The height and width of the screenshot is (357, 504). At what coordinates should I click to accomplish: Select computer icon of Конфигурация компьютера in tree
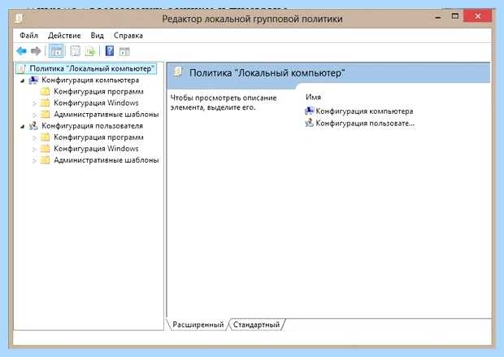(x=33, y=80)
